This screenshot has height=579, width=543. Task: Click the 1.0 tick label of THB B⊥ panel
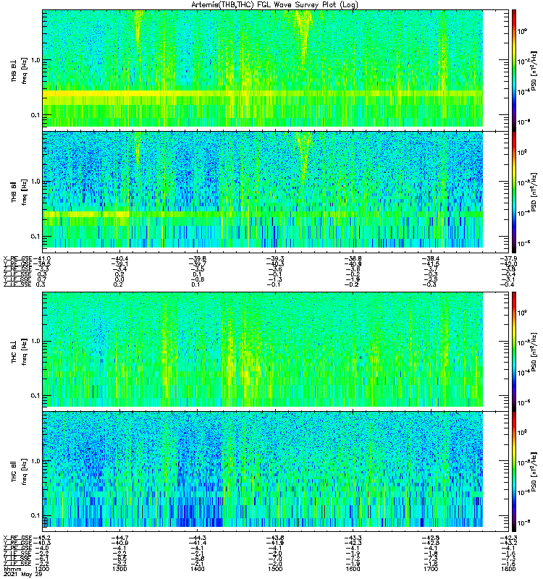coord(35,60)
